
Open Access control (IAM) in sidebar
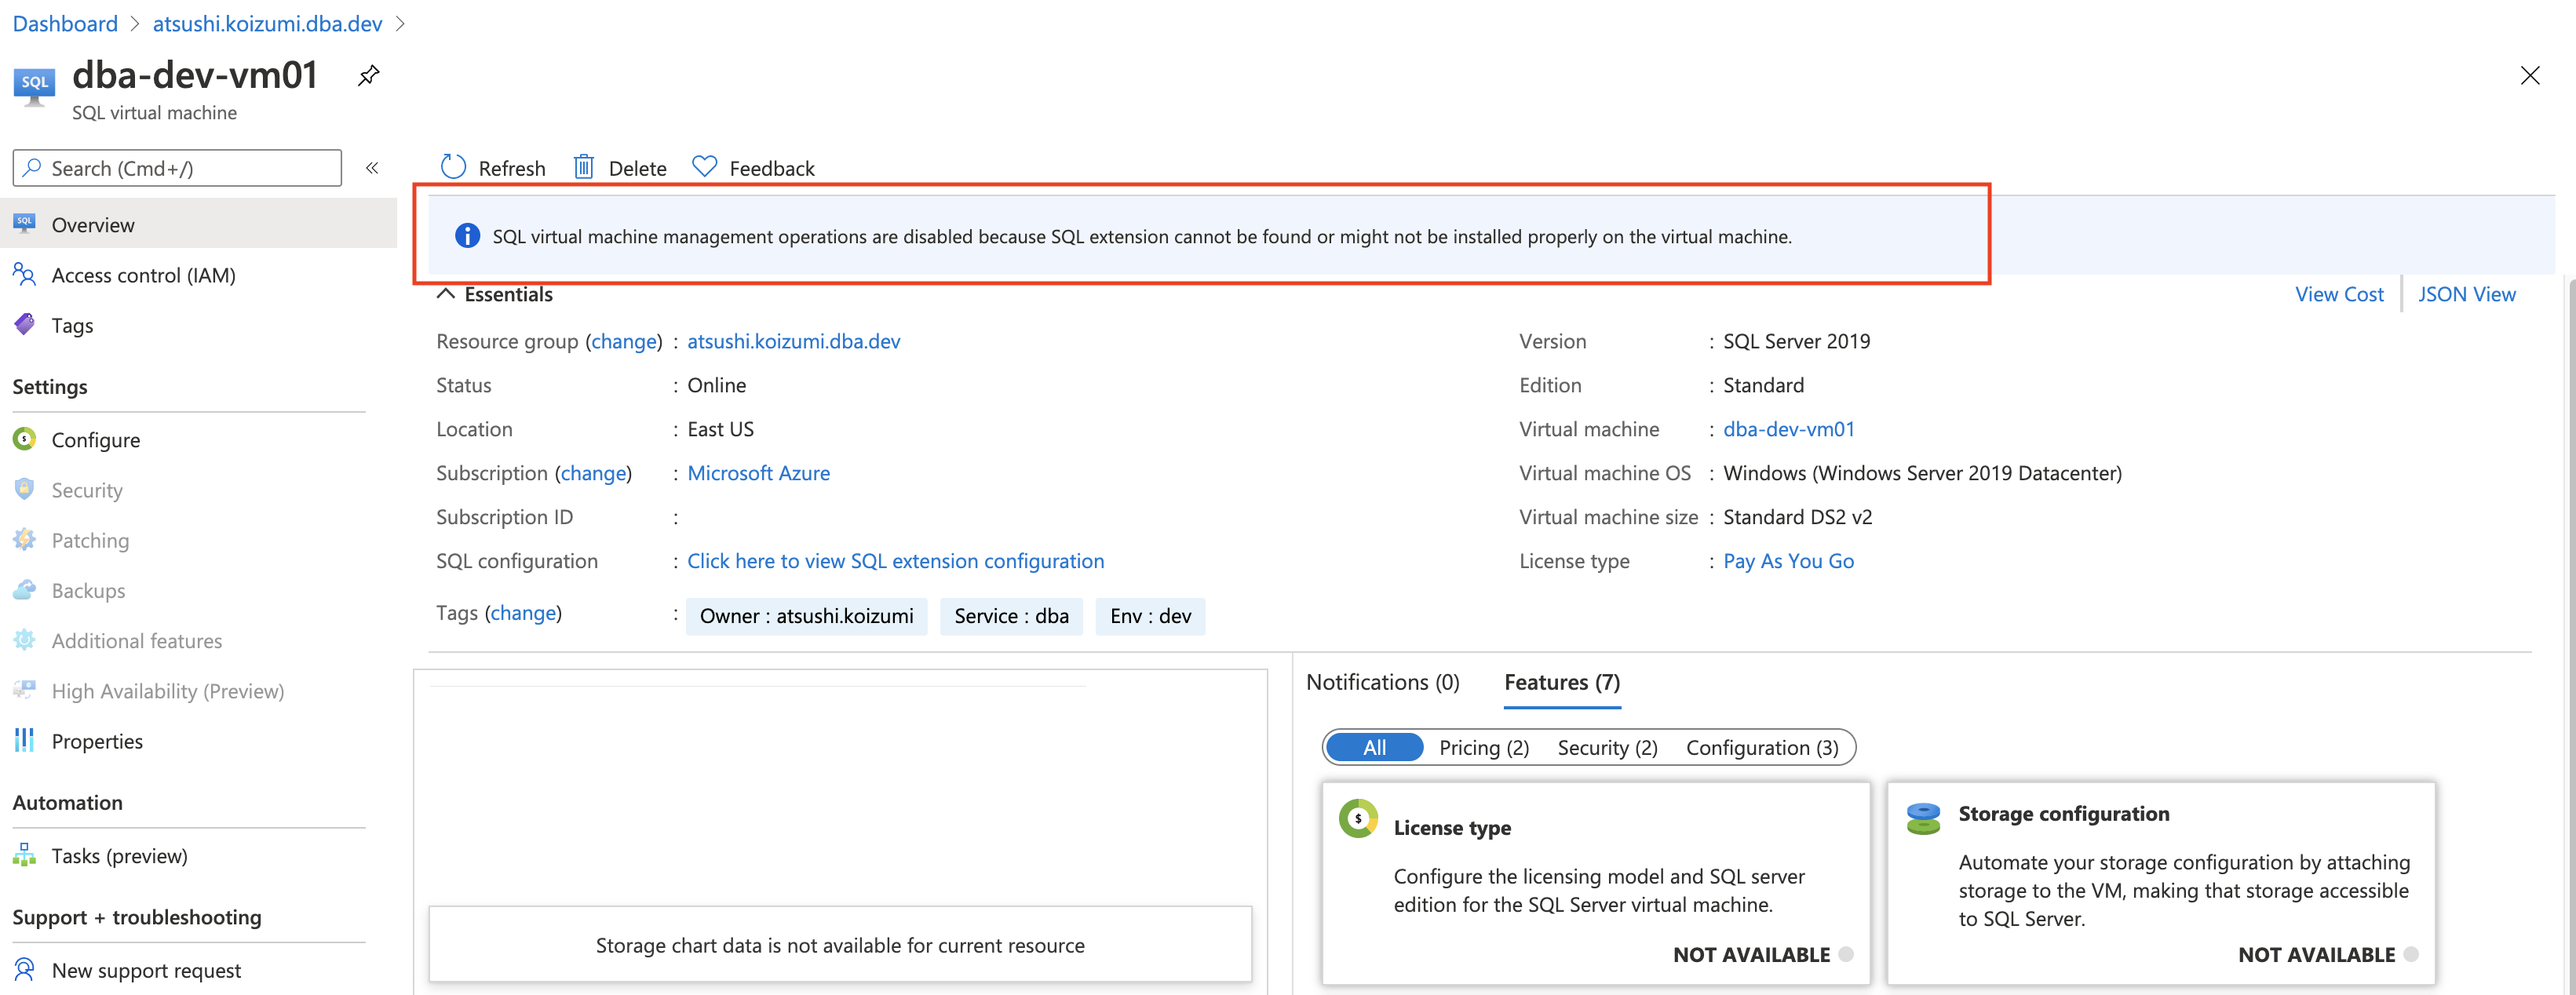143,275
